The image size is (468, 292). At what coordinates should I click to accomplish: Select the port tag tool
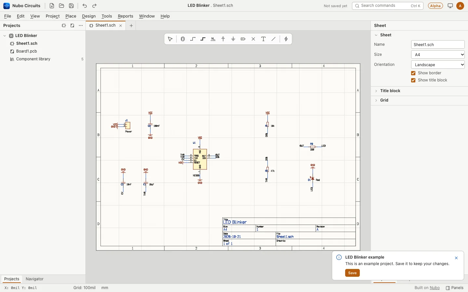click(x=243, y=39)
